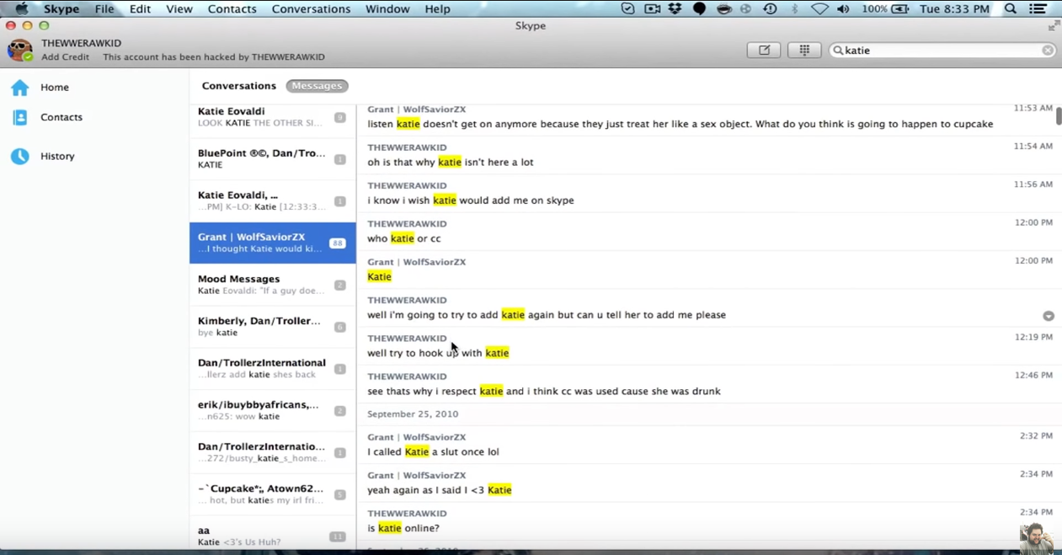This screenshot has width=1062, height=555.
Task: Click the 12:46 PM message timestamp
Action: click(x=1033, y=376)
